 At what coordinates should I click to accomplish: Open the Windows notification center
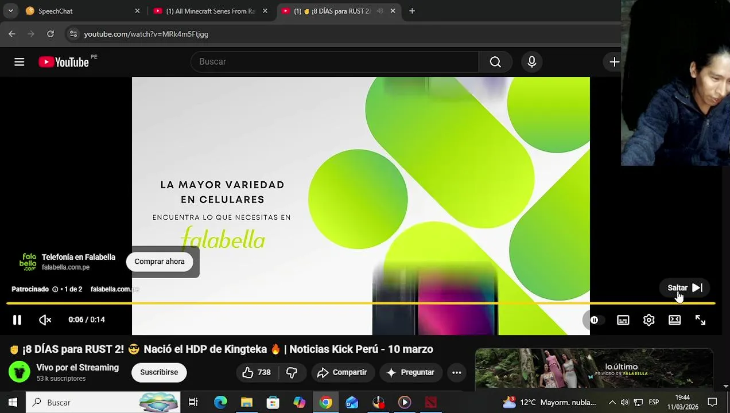[x=712, y=403]
